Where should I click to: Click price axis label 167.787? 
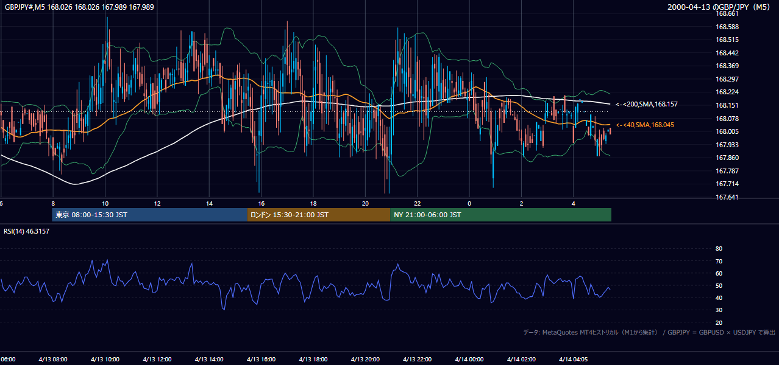point(727,171)
